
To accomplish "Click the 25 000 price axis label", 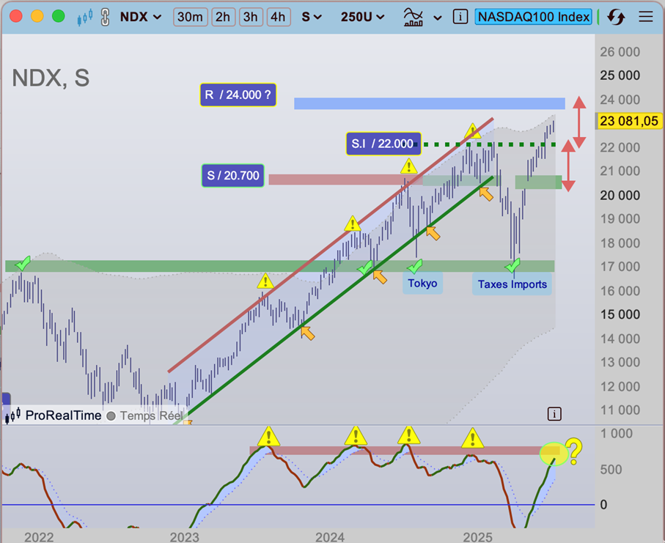I will coord(620,75).
